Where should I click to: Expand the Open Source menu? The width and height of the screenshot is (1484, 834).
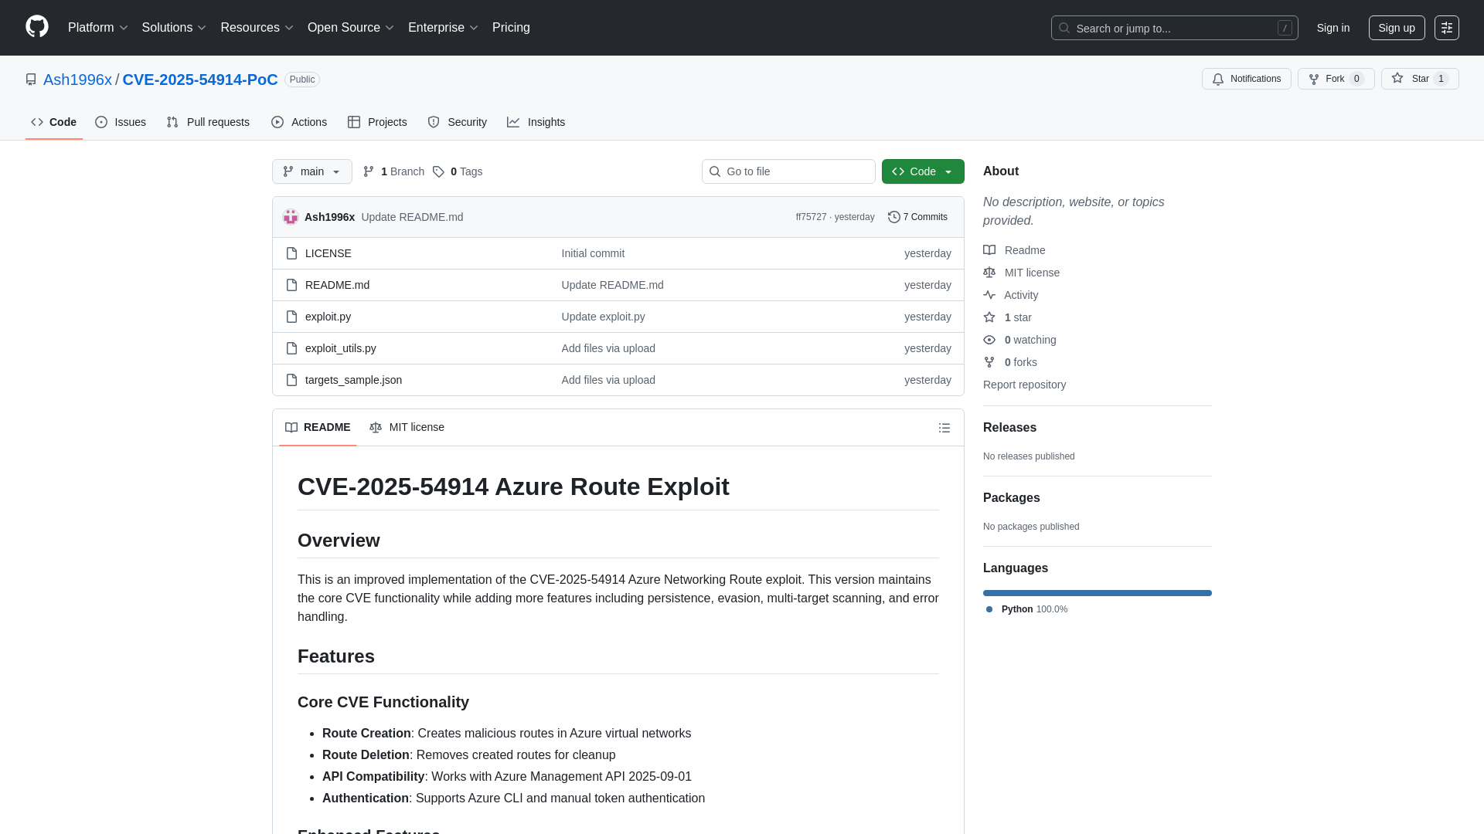click(351, 28)
